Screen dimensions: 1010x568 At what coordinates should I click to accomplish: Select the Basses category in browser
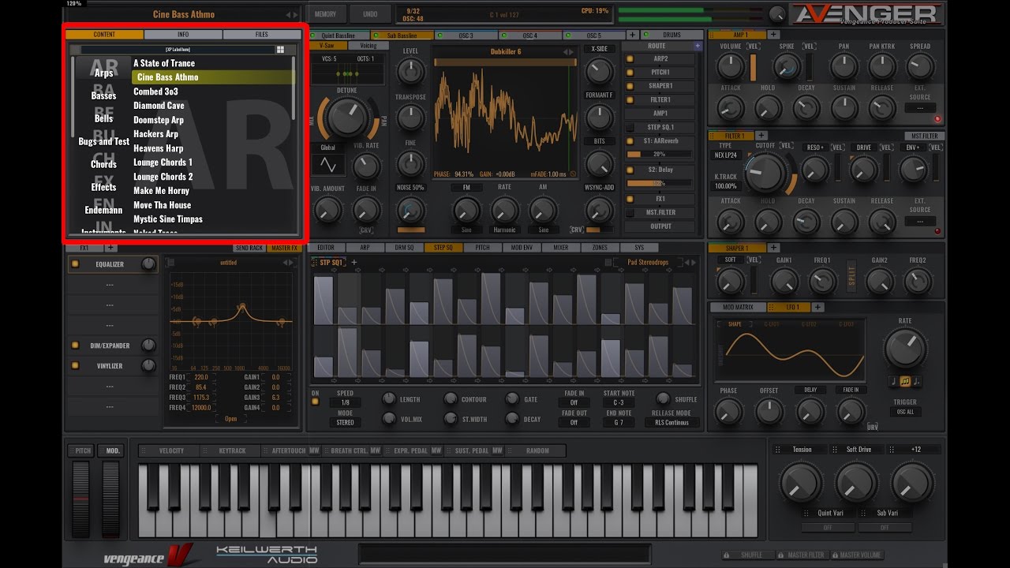click(103, 95)
